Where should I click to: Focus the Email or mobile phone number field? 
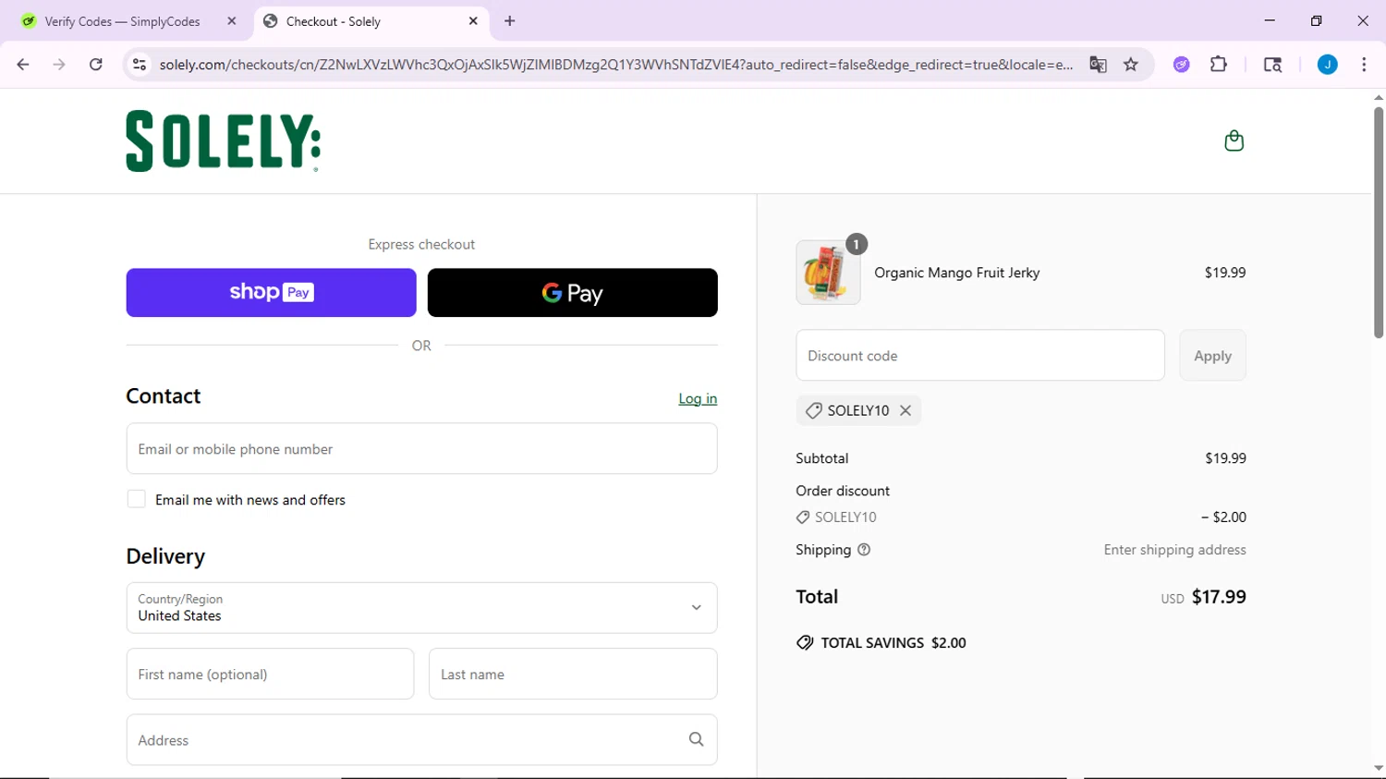coord(421,449)
